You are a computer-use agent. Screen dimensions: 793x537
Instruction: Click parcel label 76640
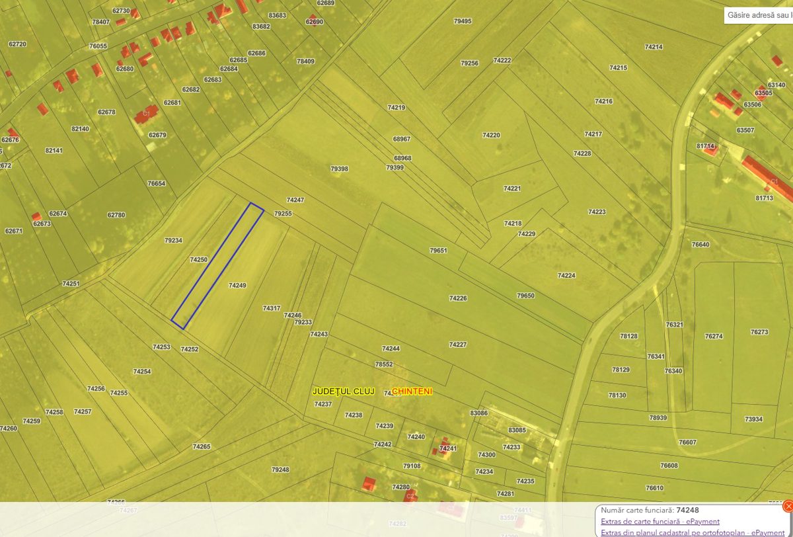pos(700,245)
